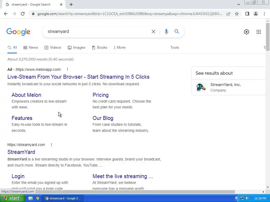This screenshot has height=202, width=270.
Task: Open the Melon Pricing link
Action: coord(100,95)
